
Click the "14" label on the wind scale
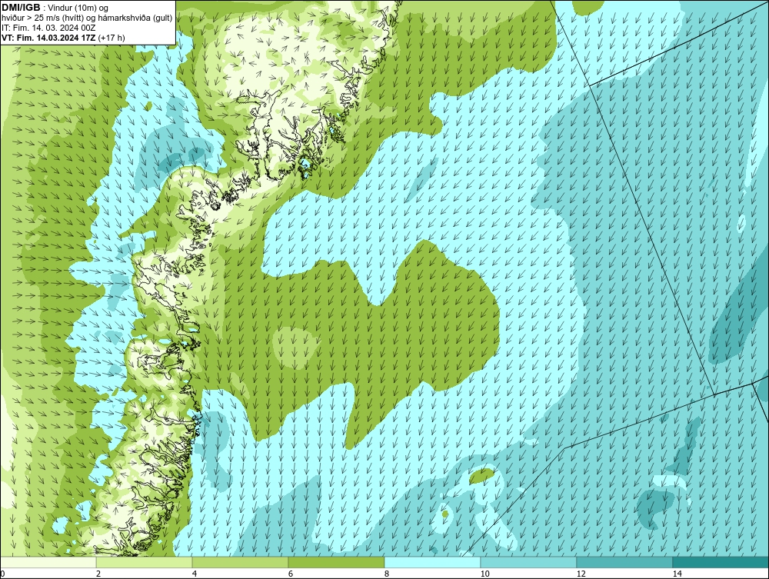[x=677, y=574]
